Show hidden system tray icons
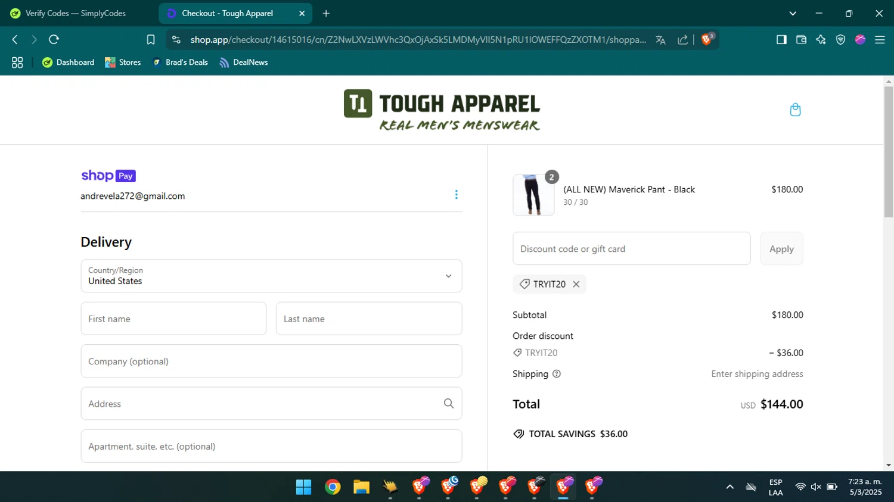The image size is (894, 502). tap(730, 487)
